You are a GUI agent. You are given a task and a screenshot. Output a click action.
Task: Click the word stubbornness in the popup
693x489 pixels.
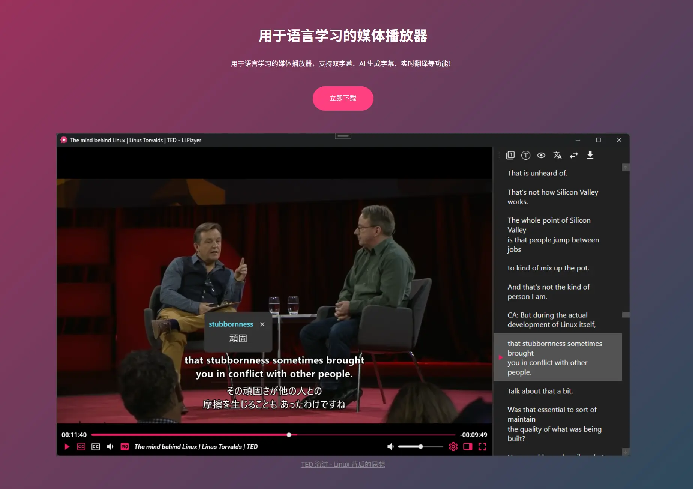(x=231, y=324)
